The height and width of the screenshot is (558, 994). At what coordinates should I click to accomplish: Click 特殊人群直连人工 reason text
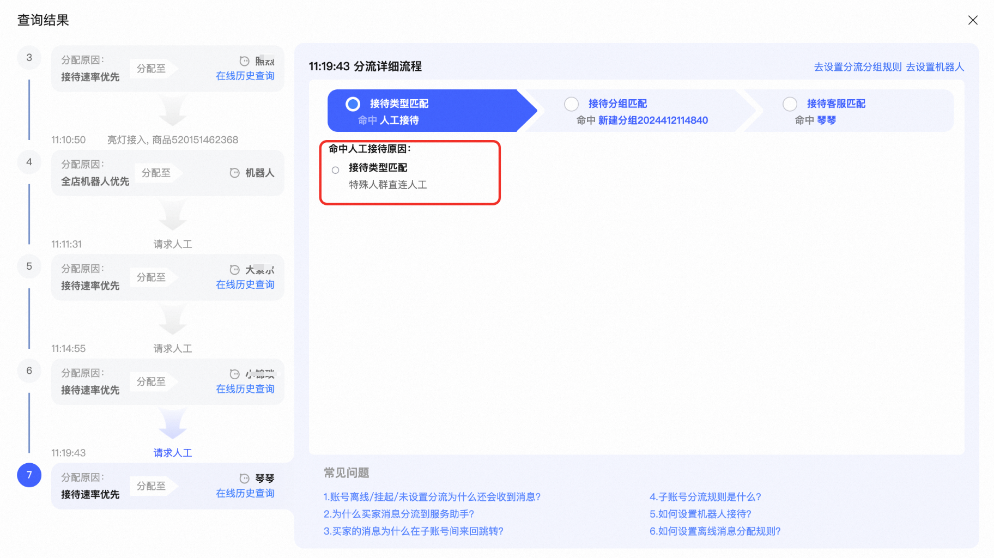coord(388,185)
